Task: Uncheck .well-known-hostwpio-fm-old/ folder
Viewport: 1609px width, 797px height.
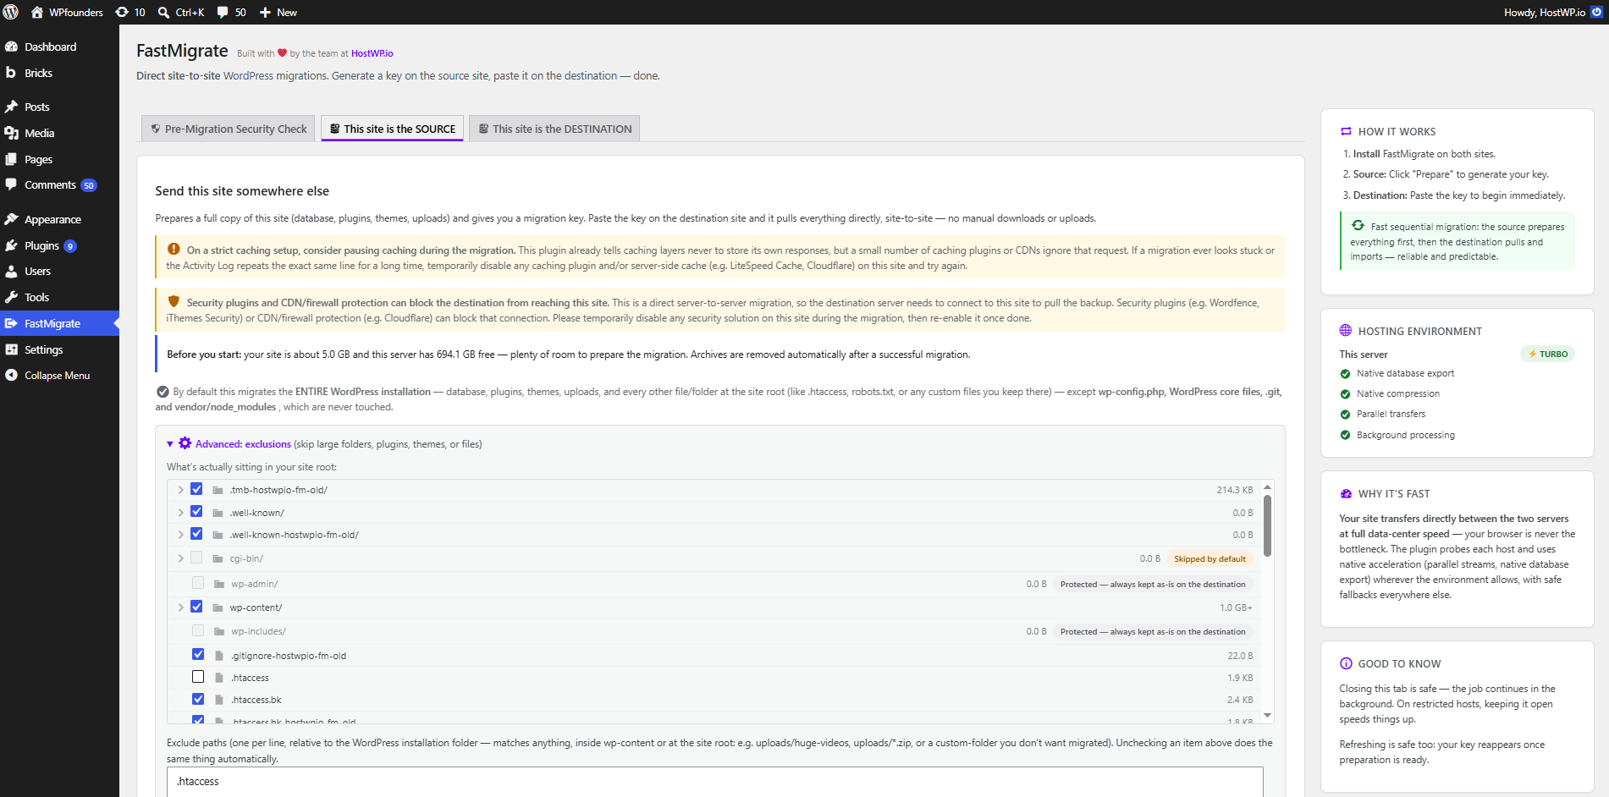Action: coord(196,534)
